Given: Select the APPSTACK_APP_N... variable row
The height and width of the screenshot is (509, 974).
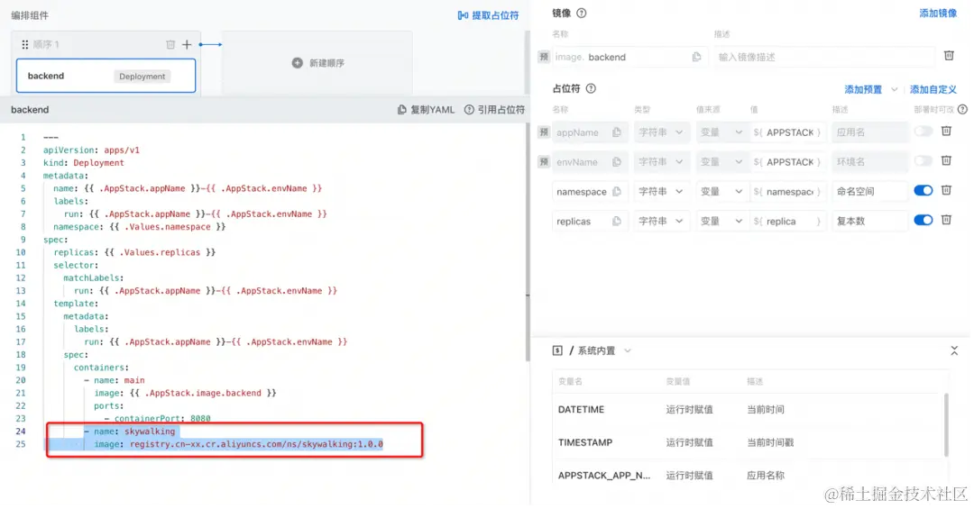Looking at the screenshot, I should [x=749, y=476].
